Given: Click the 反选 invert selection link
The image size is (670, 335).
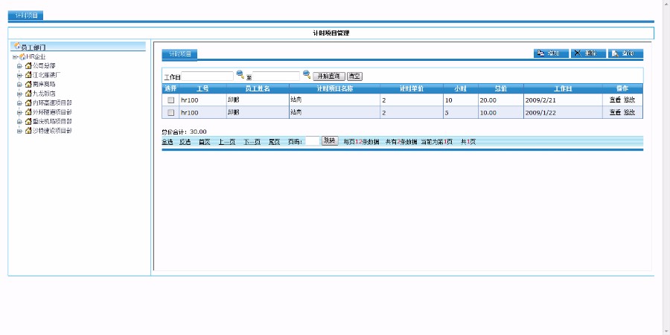Looking at the screenshot, I should [185, 142].
